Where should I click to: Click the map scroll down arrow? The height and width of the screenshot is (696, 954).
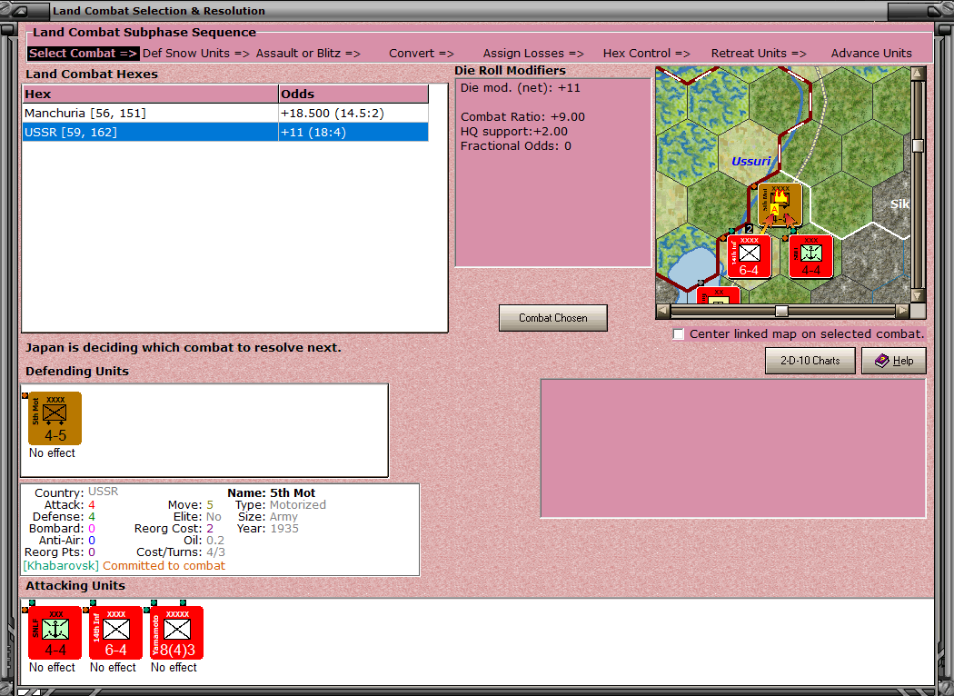(x=918, y=295)
